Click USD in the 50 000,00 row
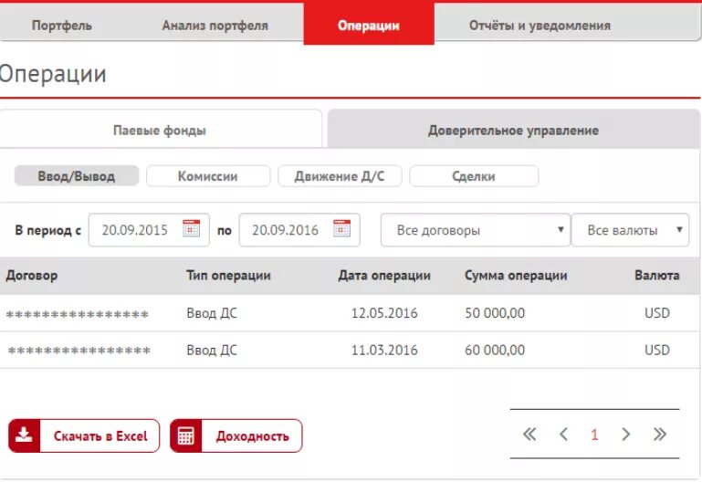 pos(657,312)
